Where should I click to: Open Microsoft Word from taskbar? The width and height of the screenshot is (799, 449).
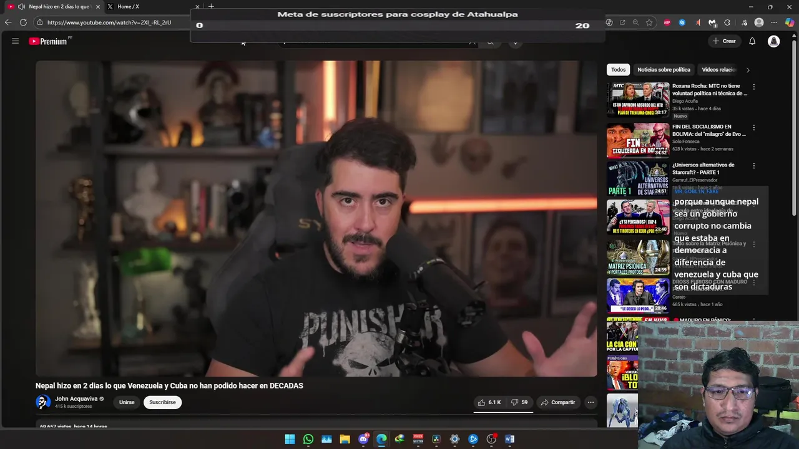pos(509,439)
